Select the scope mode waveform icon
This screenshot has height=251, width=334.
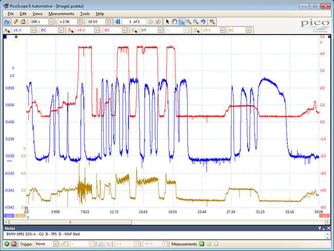click(7, 22)
